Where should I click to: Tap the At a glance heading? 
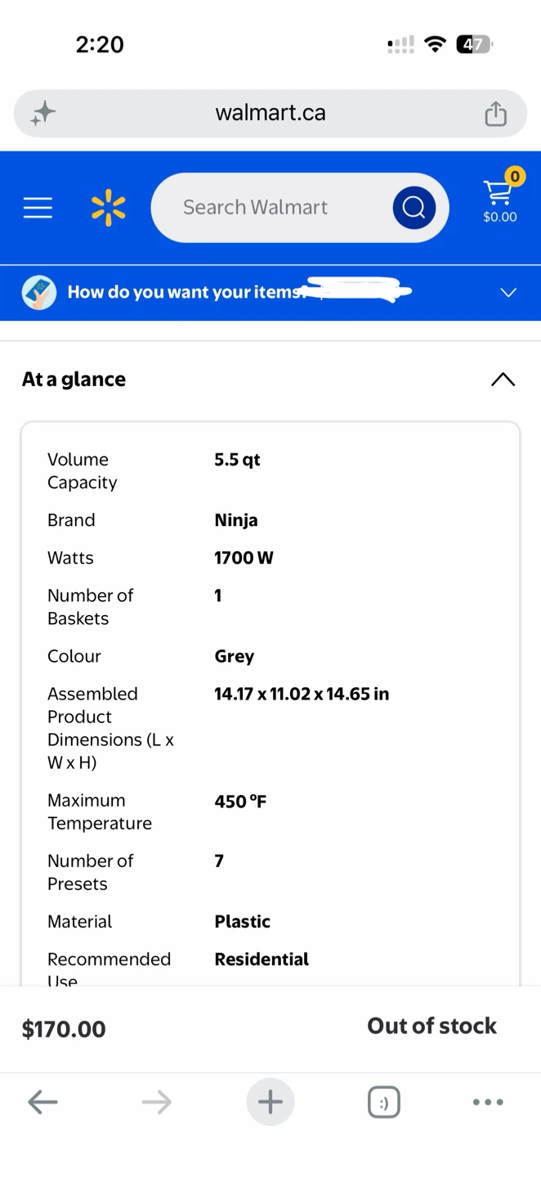click(x=74, y=380)
